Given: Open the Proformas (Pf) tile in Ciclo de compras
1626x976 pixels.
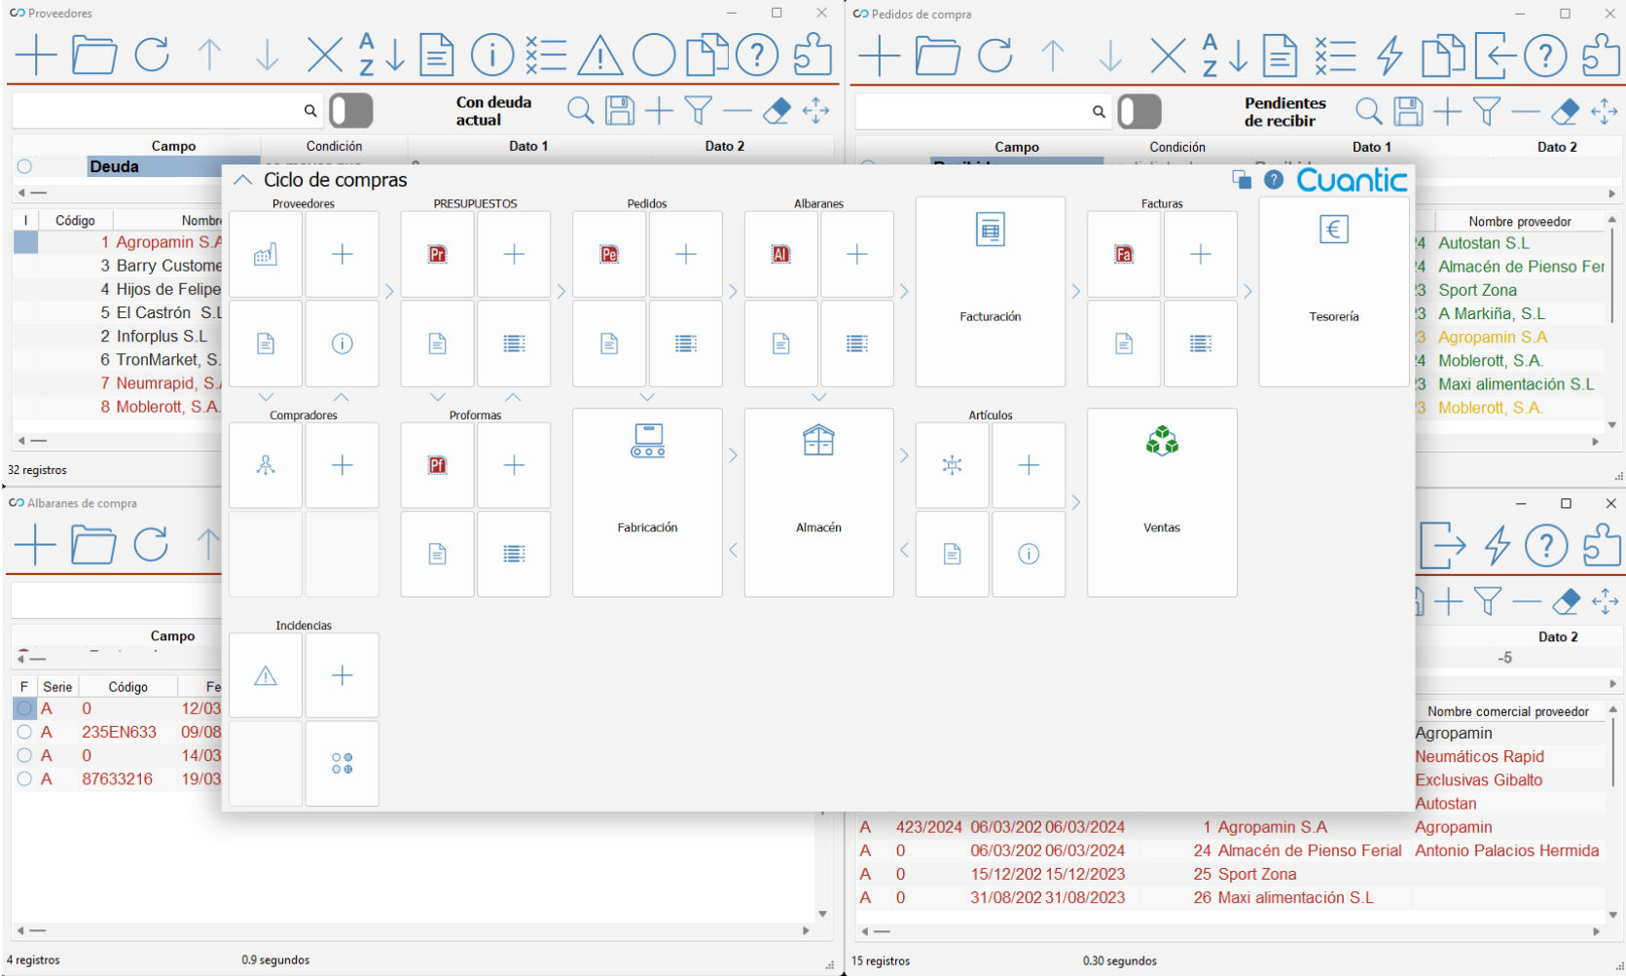Looking at the screenshot, I should coord(437,465).
